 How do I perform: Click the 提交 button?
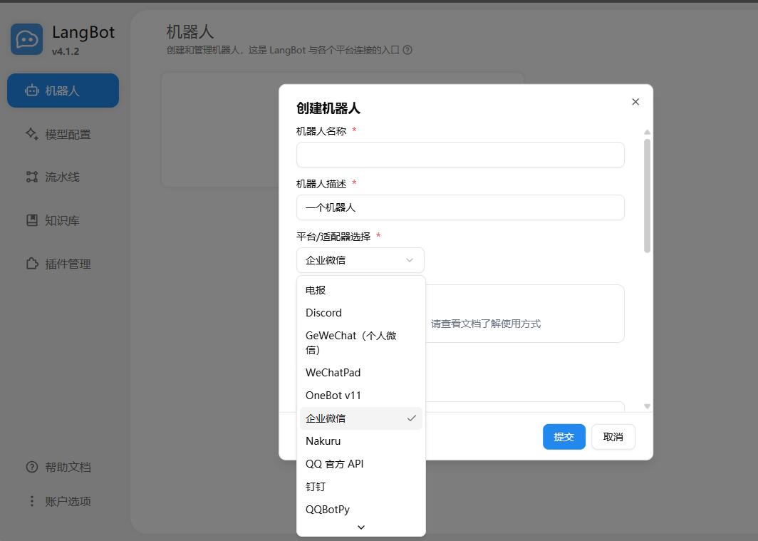(564, 436)
